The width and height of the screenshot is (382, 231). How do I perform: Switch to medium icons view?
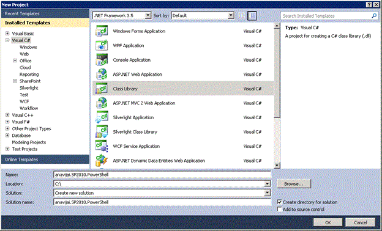point(252,16)
